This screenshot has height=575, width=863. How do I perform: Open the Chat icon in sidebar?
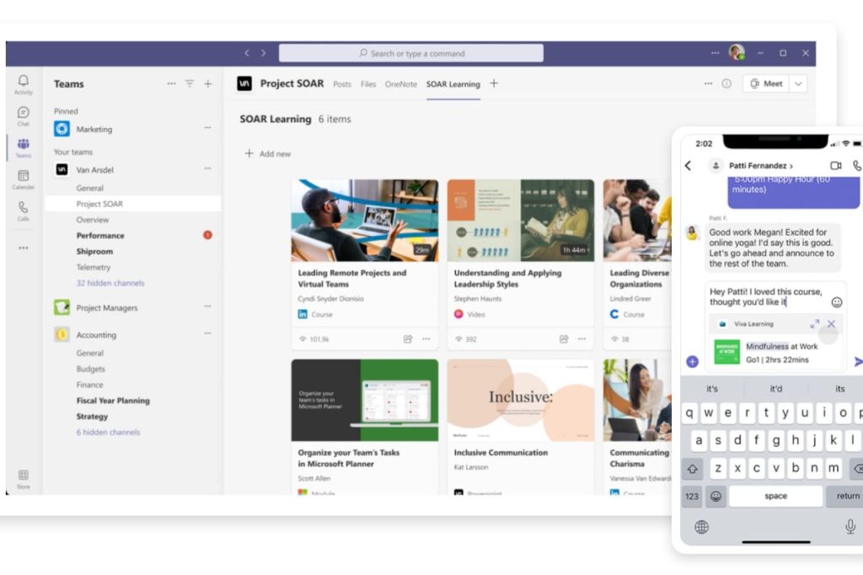pyautogui.click(x=23, y=116)
